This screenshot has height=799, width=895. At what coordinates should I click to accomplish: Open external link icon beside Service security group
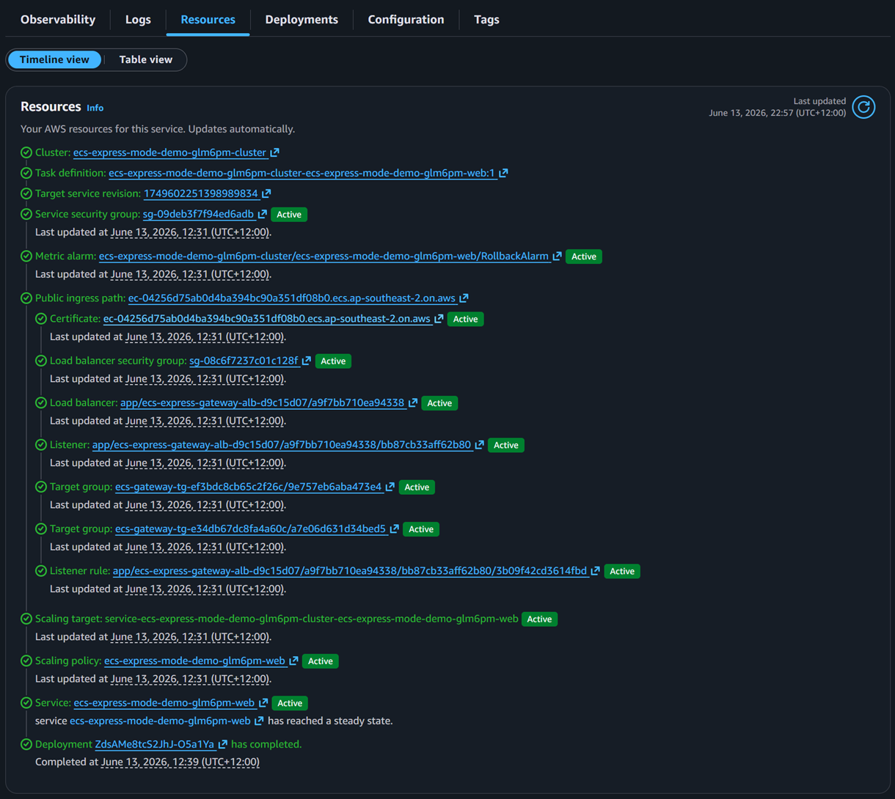262,214
